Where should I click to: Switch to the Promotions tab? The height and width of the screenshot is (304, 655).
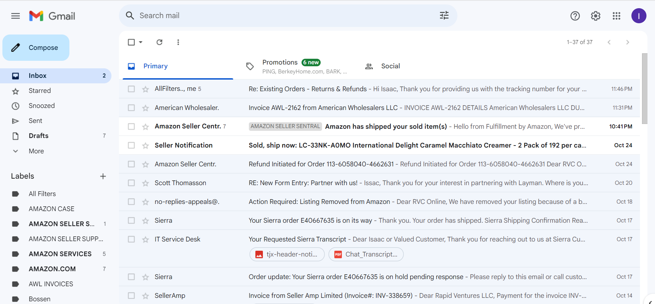(297, 66)
